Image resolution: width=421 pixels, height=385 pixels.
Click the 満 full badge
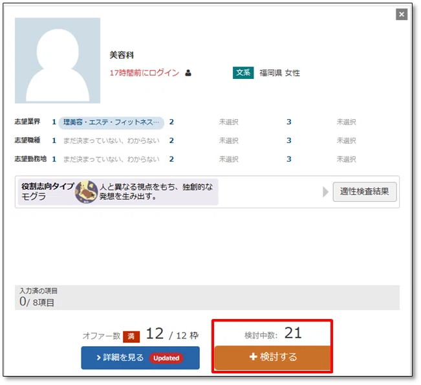131,336
